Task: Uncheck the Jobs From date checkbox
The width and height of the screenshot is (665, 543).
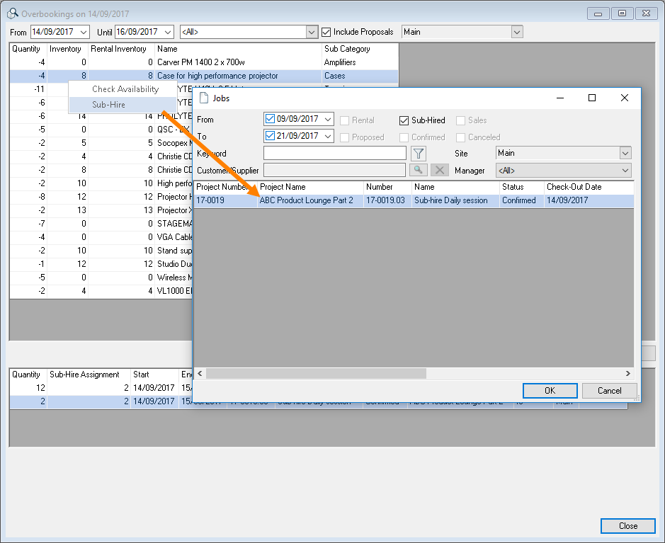Action: tap(270, 119)
